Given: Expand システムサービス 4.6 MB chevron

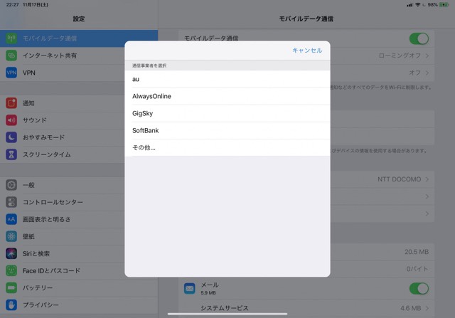Looking at the screenshot, I should (427, 308).
